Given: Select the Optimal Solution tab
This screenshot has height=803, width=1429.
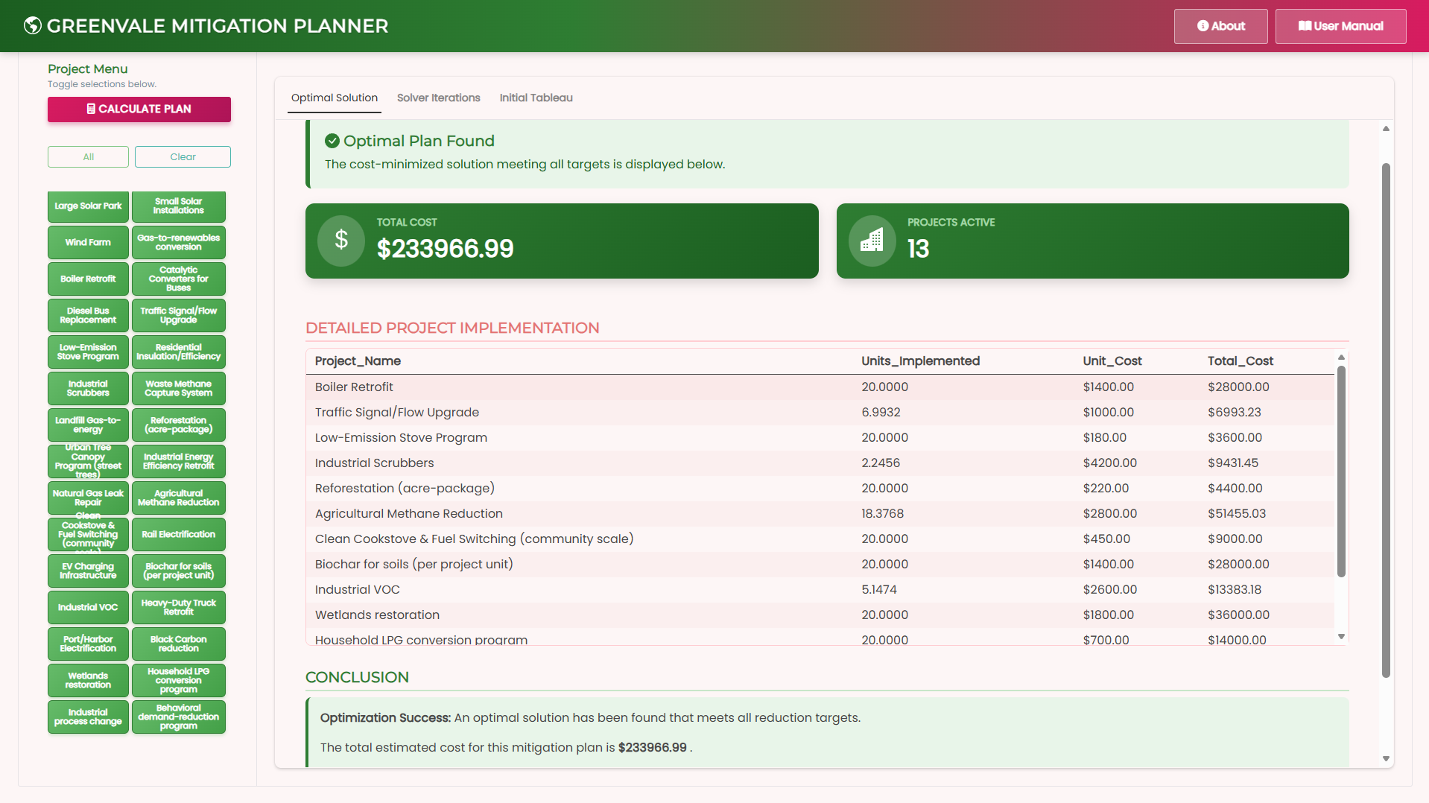Looking at the screenshot, I should coord(334,98).
